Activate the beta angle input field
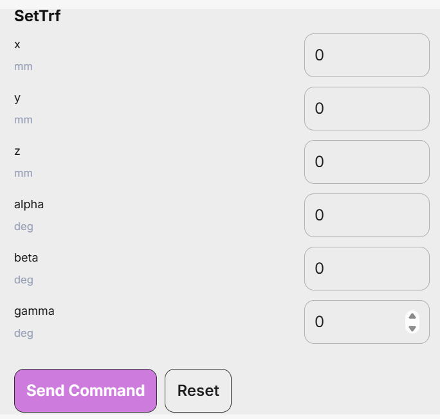440x419 pixels. (x=367, y=269)
